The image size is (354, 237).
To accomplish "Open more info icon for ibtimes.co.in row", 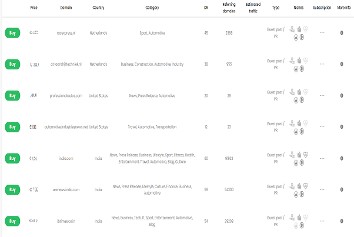I will click(x=342, y=221).
